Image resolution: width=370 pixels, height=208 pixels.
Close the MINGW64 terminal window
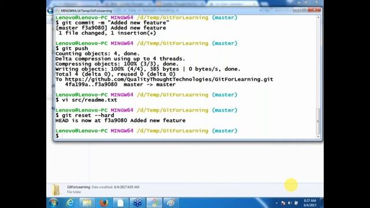pos(314,10)
